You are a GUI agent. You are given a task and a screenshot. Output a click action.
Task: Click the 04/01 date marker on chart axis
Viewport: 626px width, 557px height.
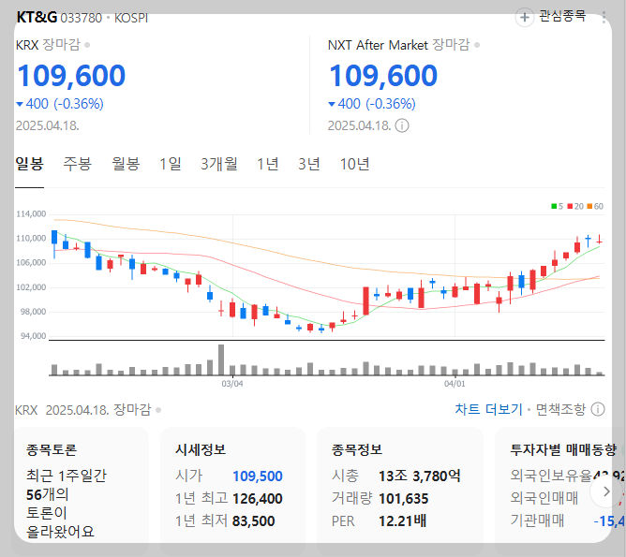point(455,384)
